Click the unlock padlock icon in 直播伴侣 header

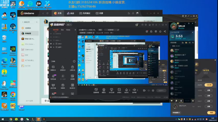151,31
